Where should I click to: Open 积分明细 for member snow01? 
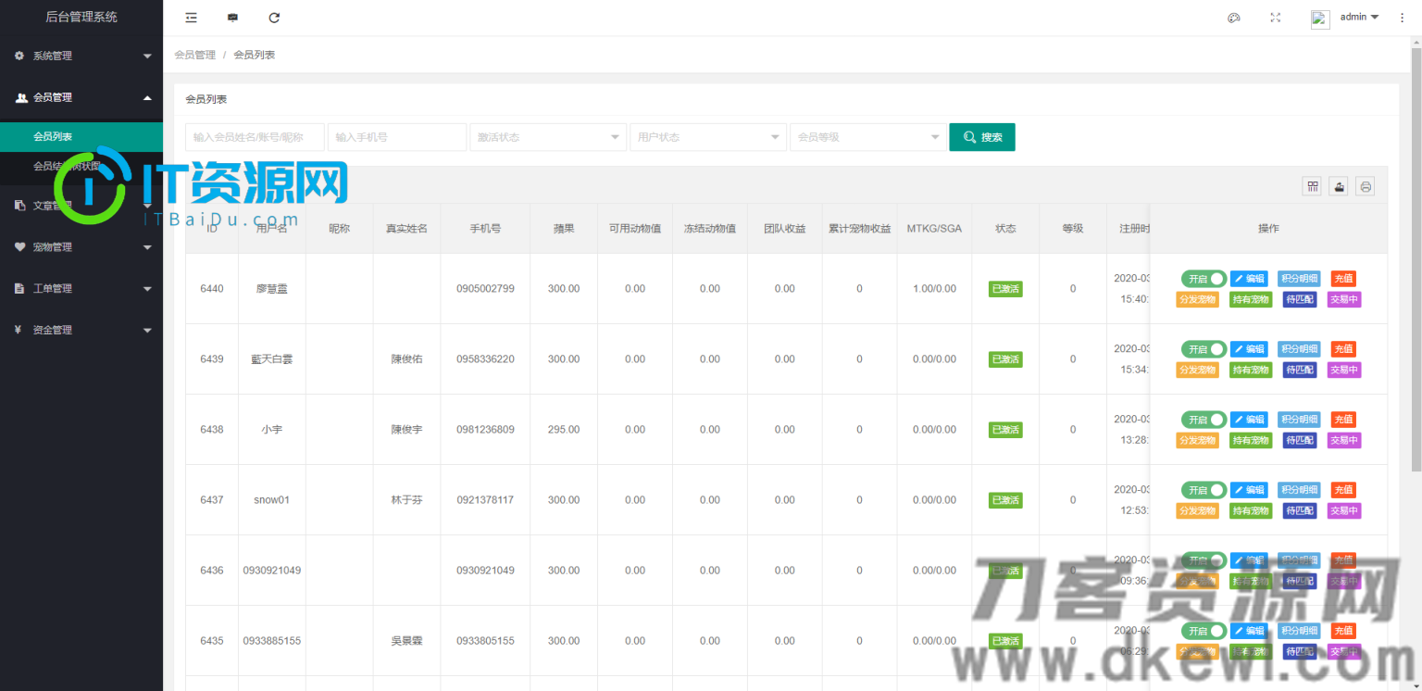[1299, 489]
